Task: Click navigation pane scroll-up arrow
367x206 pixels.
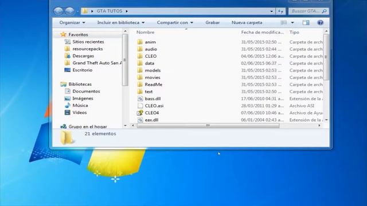Action: tap(125, 31)
